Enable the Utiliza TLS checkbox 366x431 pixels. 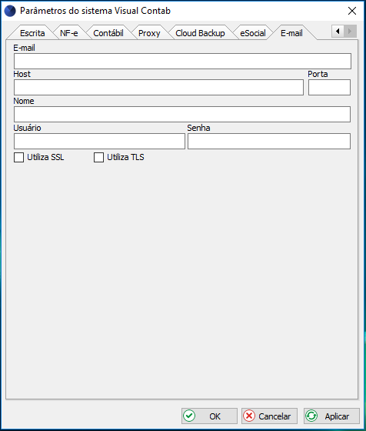pos(98,158)
